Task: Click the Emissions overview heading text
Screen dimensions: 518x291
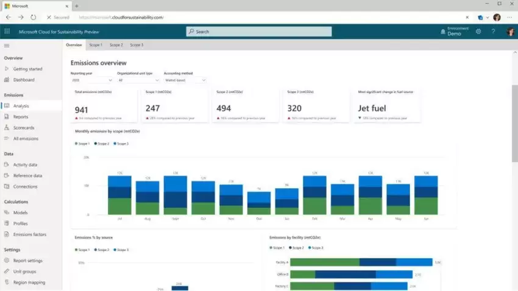Action: tap(99, 63)
